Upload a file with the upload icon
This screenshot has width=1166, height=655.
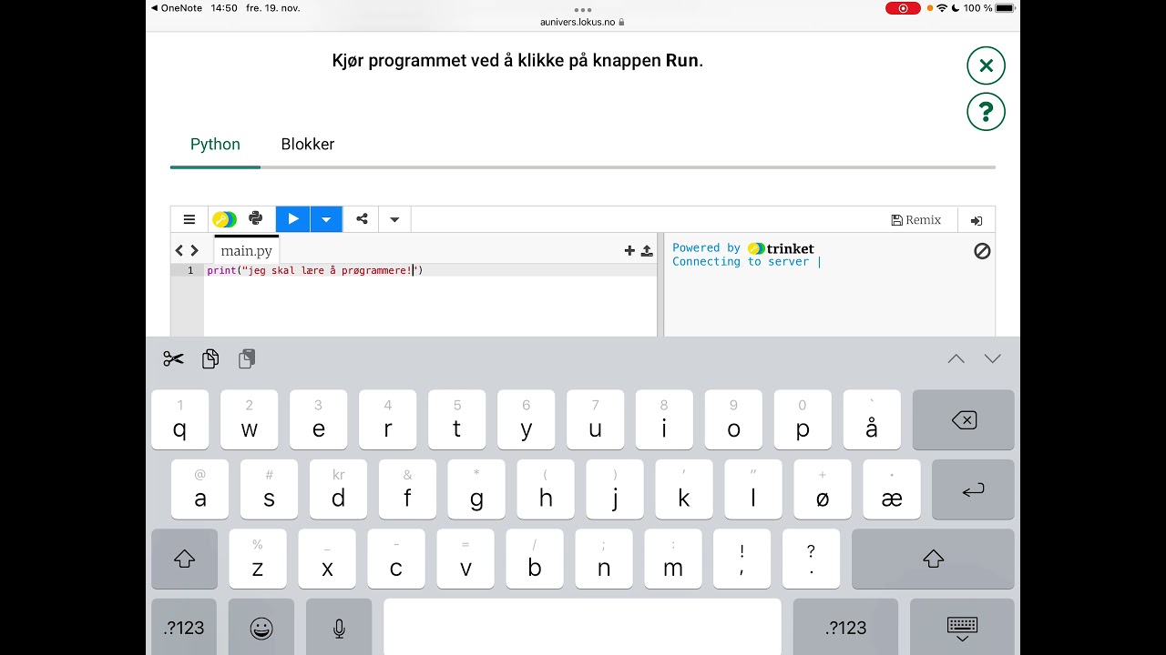coord(647,250)
